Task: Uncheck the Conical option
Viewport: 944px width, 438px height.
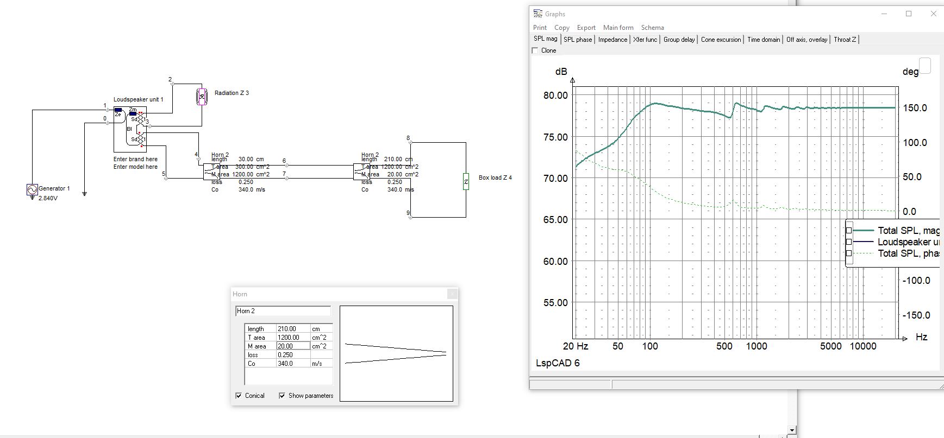Action: point(239,396)
